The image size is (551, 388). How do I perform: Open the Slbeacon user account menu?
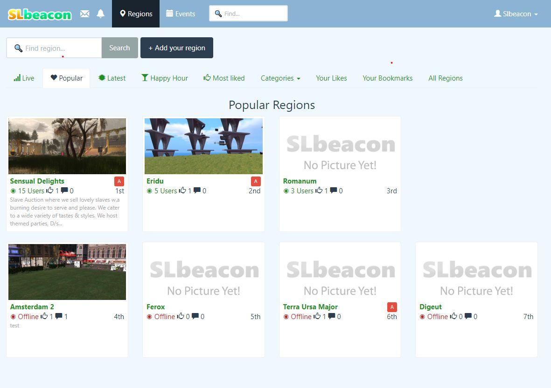(516, 14)
